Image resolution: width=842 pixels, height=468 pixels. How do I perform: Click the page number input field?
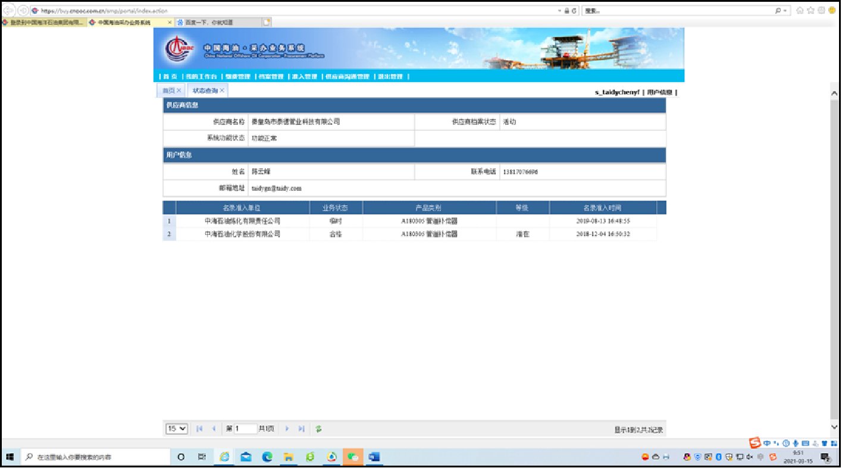pyautogui.click(x=245, y=429)
